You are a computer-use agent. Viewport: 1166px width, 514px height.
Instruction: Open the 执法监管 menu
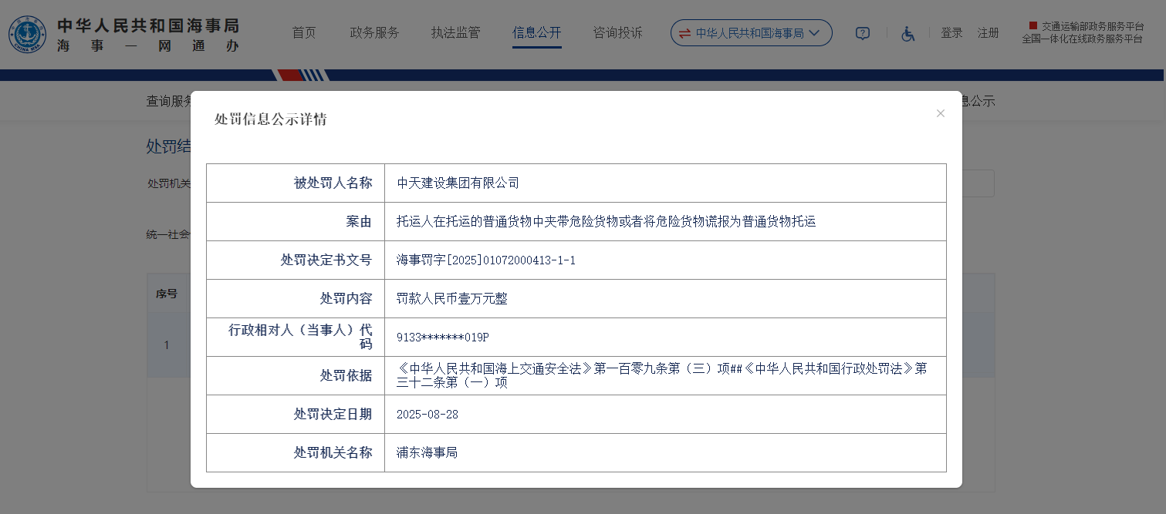456,33
